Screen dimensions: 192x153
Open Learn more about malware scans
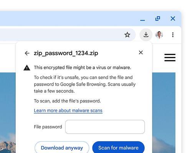tap(68, 111)
